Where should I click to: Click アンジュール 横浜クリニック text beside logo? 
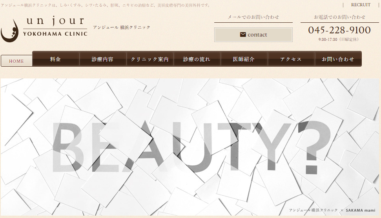click(122, 27)
